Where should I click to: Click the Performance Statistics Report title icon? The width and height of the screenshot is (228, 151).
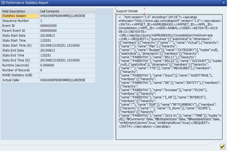pos(4,3)
